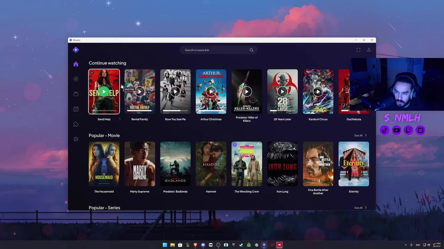
Task: Open the Discover compass icon
Action: point(76,79)
